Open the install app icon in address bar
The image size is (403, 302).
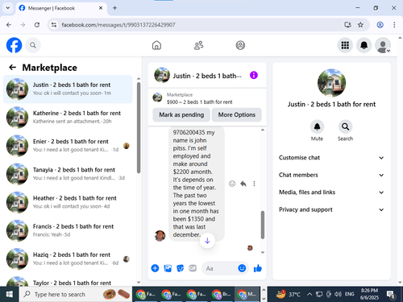tap(348, 25)
